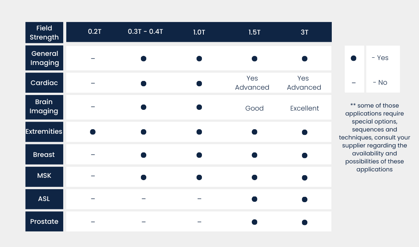Click Brain Imaging dot under 0.3T - 0.4T

pos(144,107)
